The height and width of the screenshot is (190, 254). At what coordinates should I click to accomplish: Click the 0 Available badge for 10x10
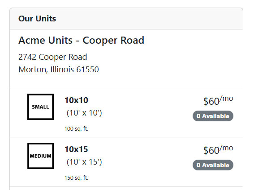pos(213,116)
